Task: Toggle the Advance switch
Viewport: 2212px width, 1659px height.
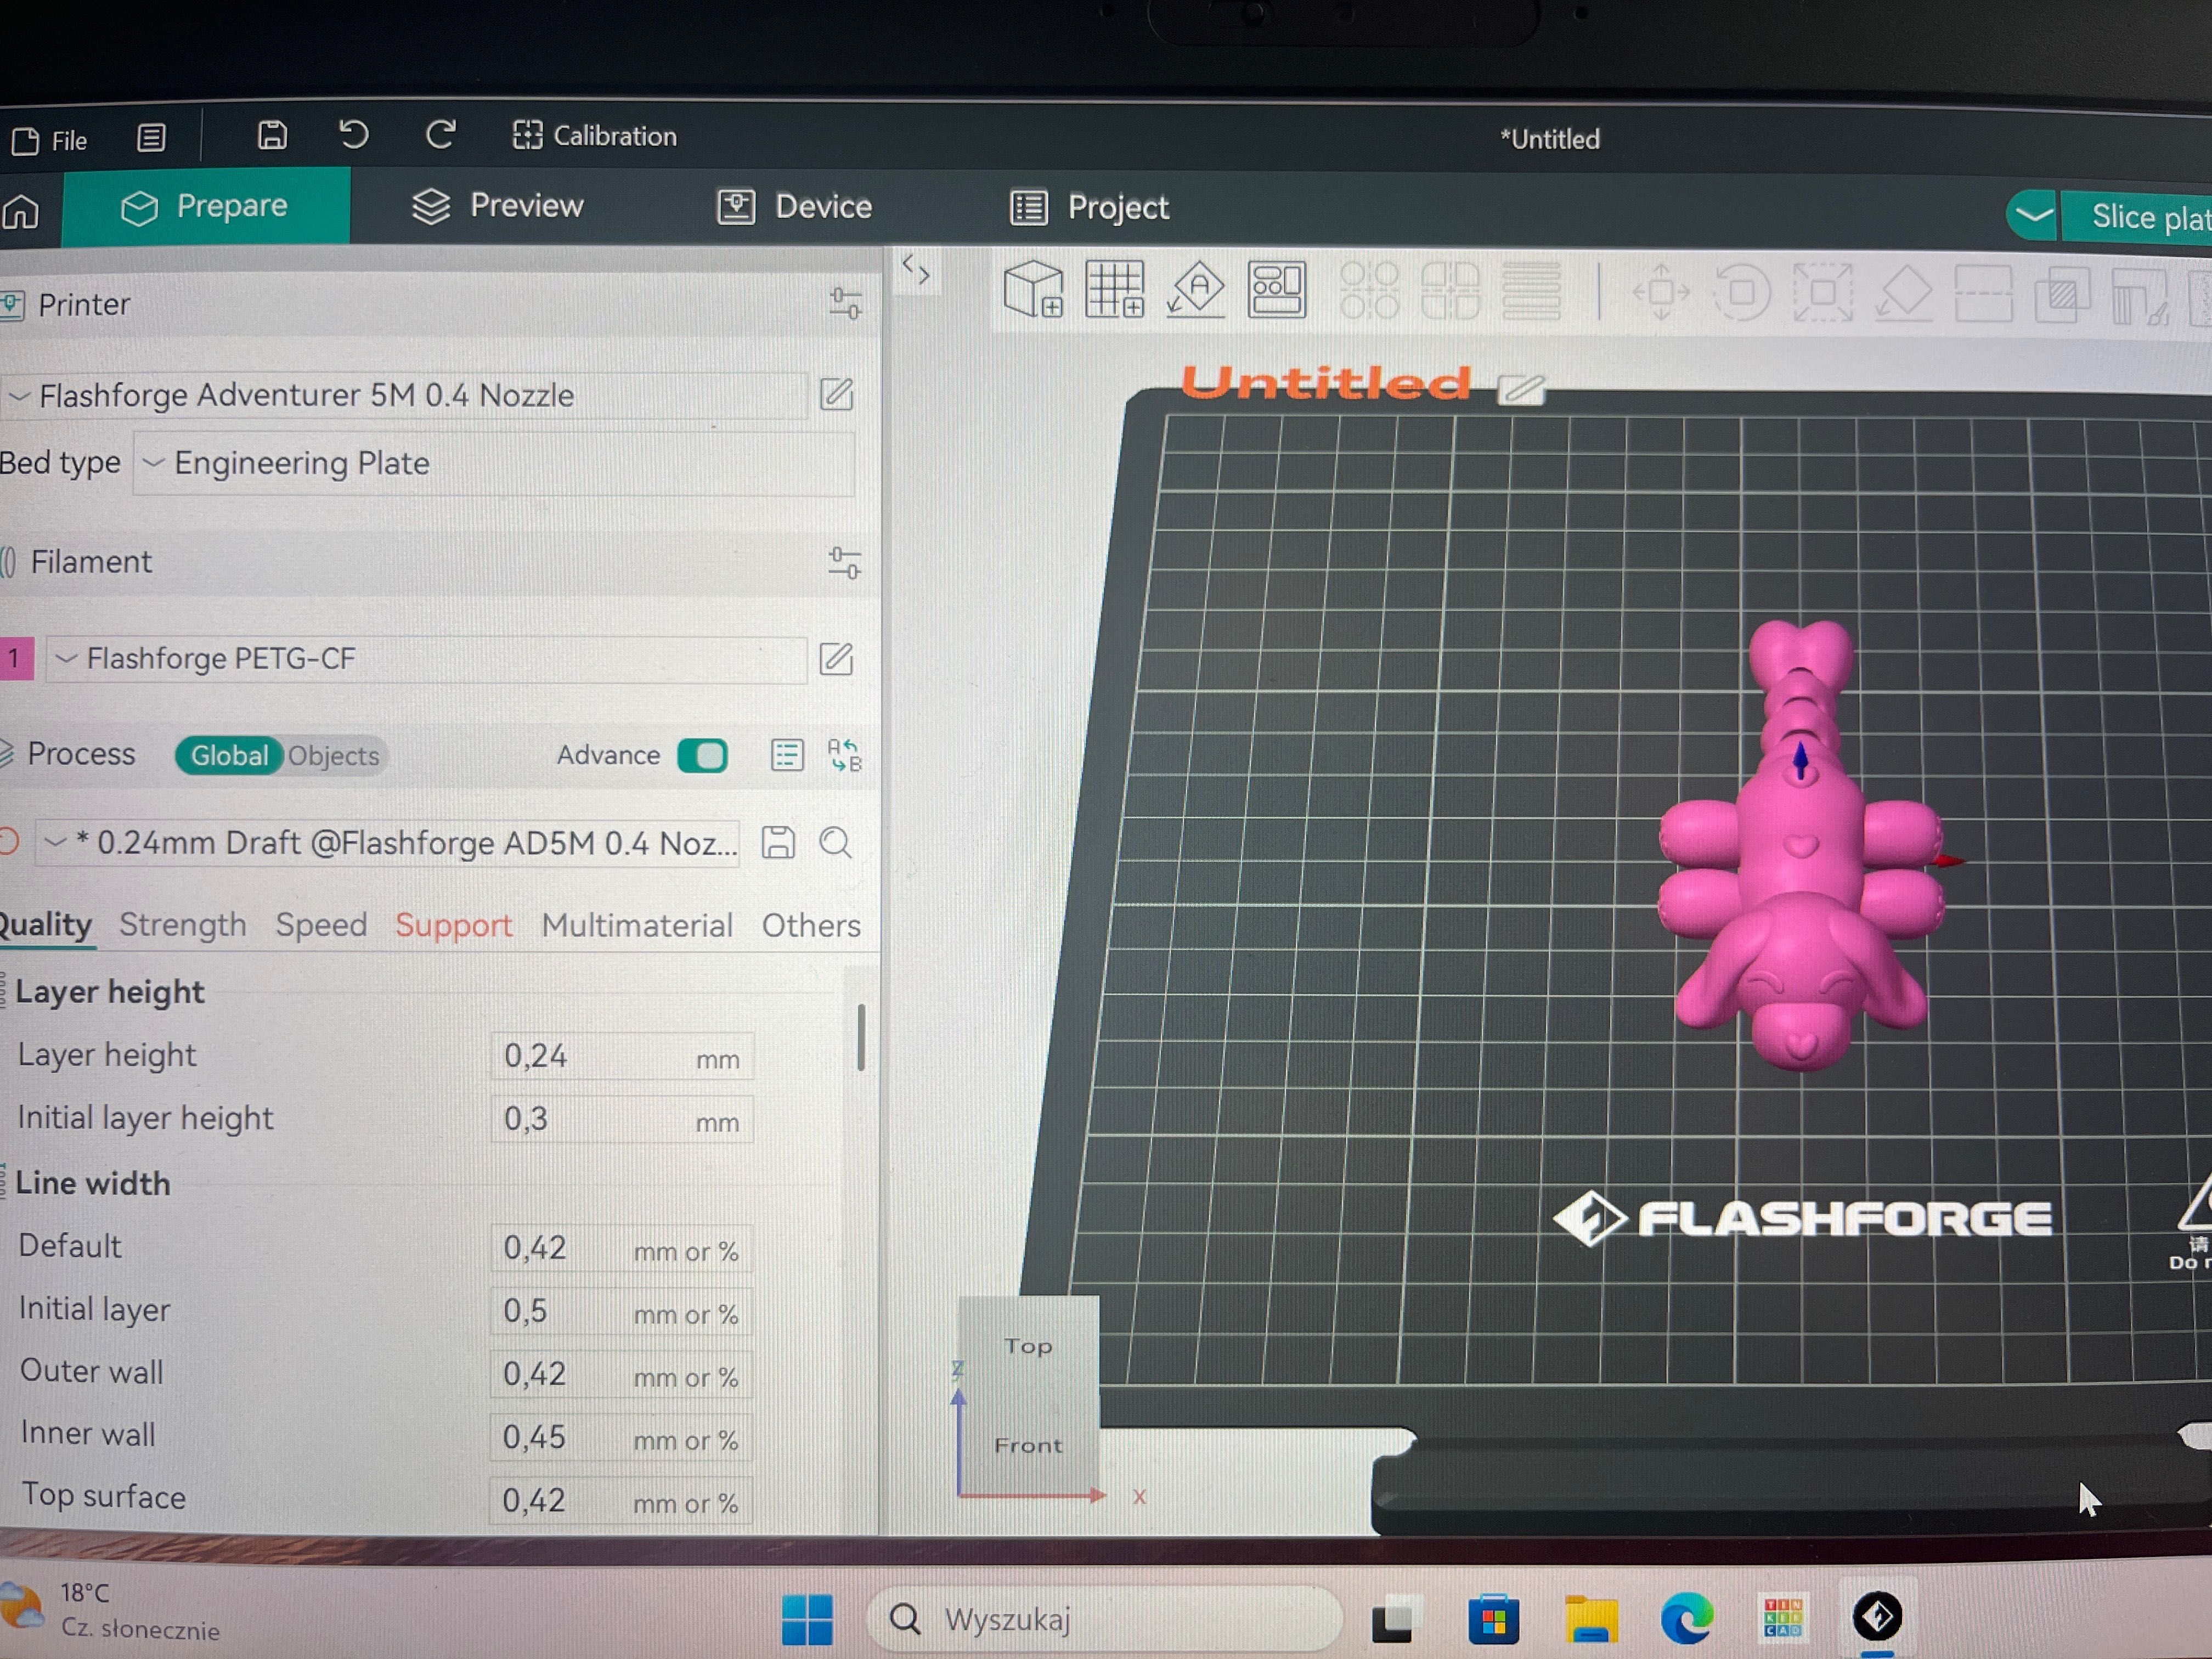Action: click(703, 755)
